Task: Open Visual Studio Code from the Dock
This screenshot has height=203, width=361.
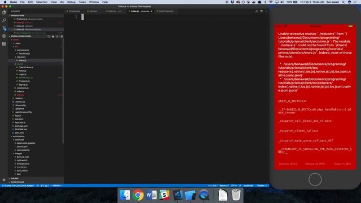Action: pyautogui.click(x=178, y=195)
